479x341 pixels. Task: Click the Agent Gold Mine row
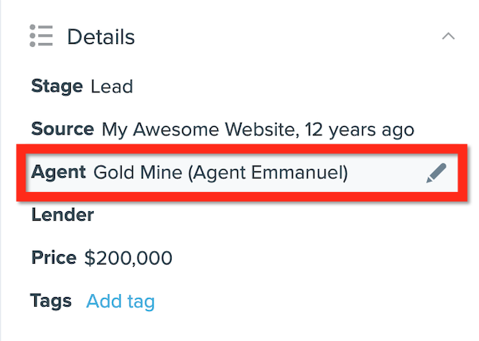(242, 173)
